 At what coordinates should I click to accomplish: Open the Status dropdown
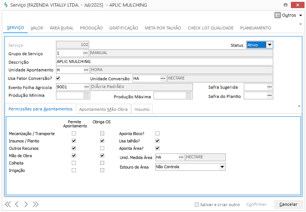tap(270, 45)
